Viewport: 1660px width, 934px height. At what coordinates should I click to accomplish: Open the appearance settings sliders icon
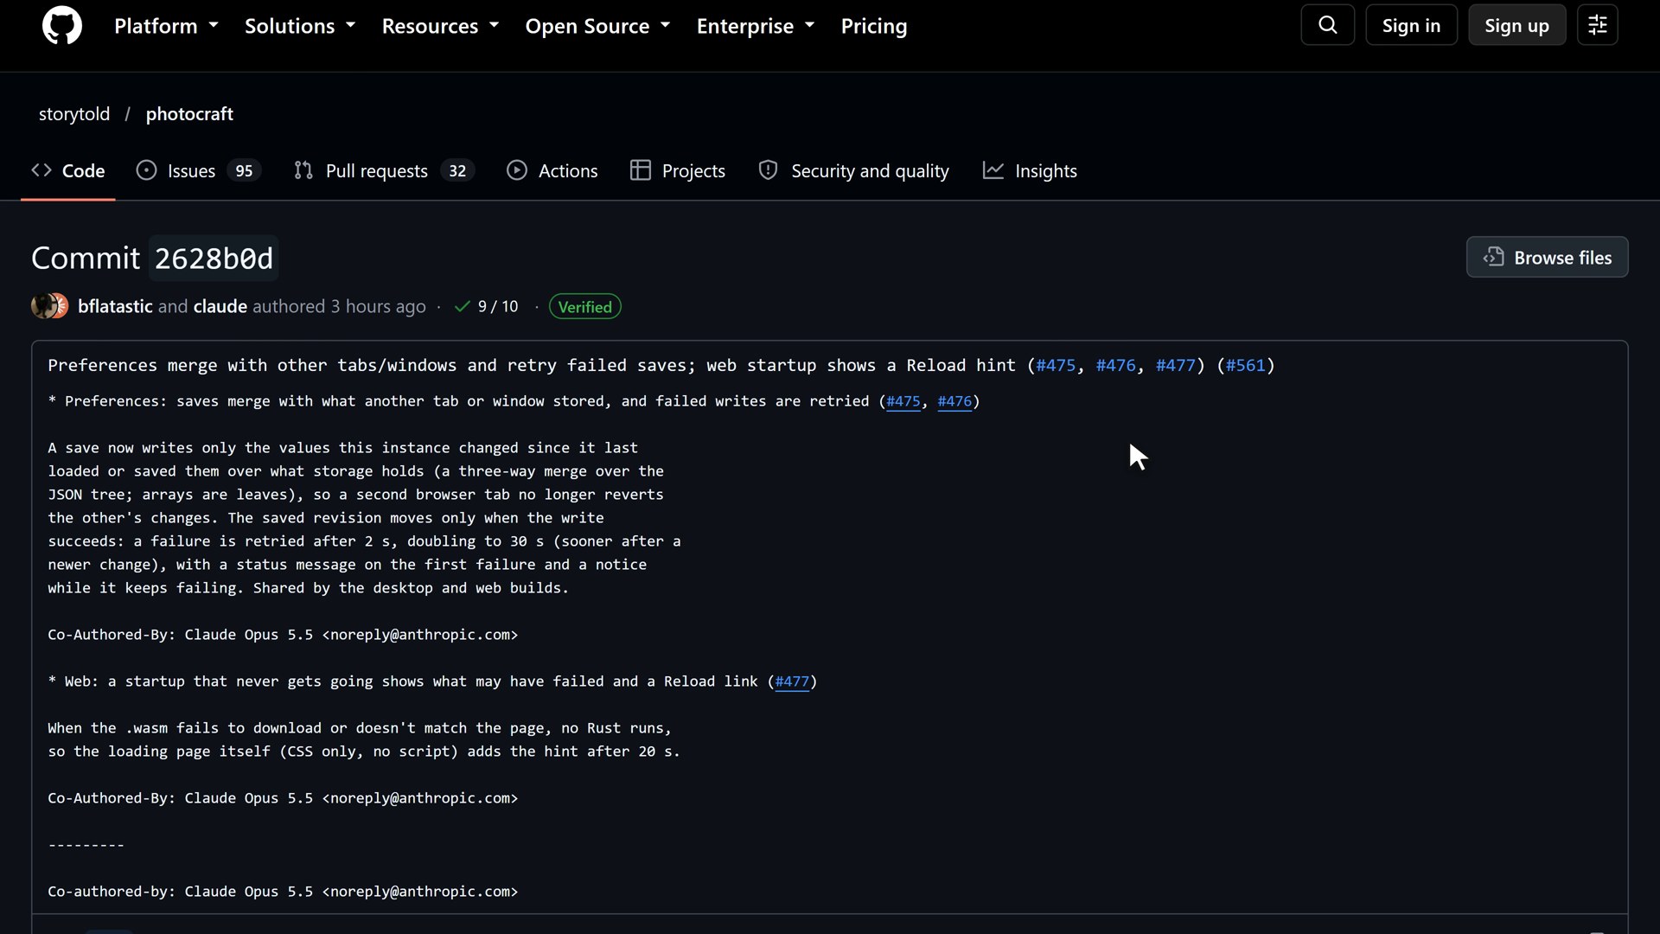pyautogui.click(x=1598, y=25)
